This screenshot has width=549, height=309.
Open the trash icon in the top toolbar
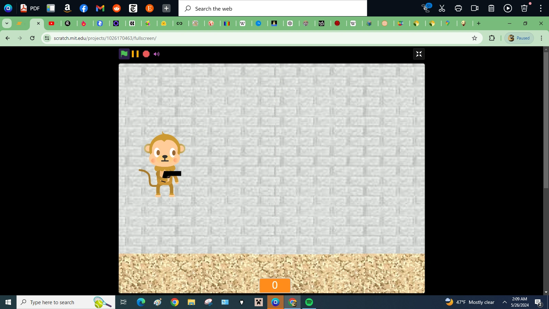coord(524,8)
